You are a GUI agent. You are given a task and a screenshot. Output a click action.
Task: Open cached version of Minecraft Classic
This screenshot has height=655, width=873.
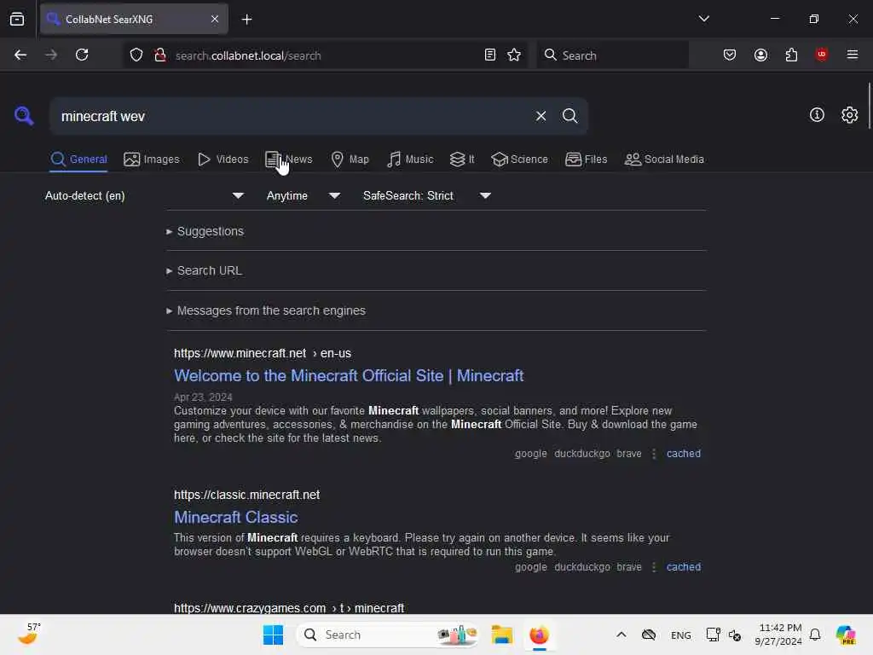pyautogui.click(x=683, y=567)
